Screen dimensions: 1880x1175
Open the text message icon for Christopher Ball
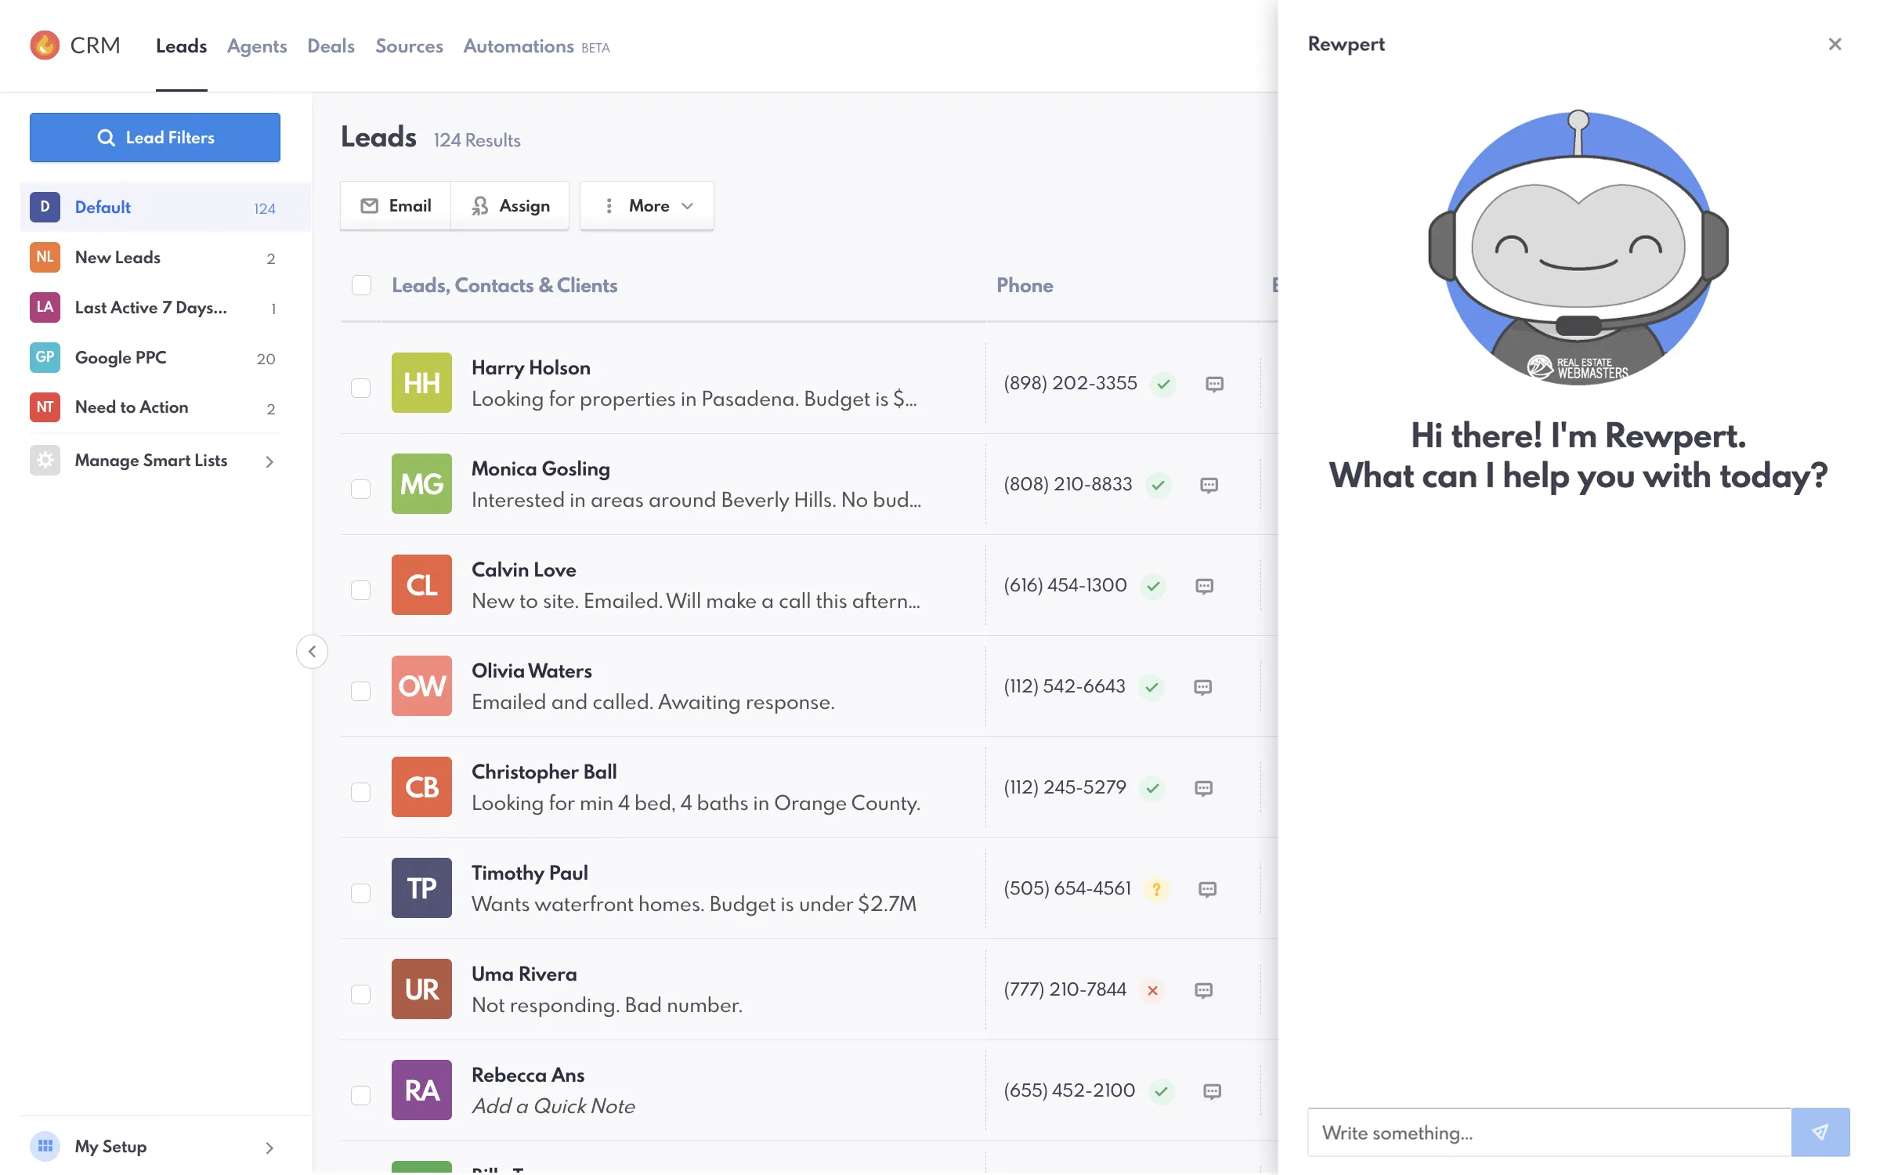pyautogui.click(x=1203, y=788)
